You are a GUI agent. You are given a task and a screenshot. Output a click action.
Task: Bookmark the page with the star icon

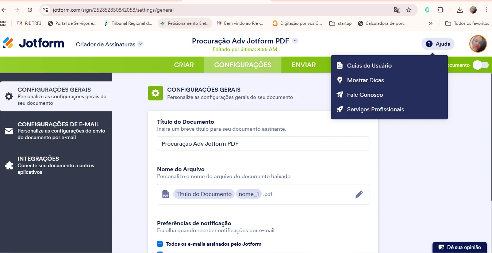coord(409,10)
